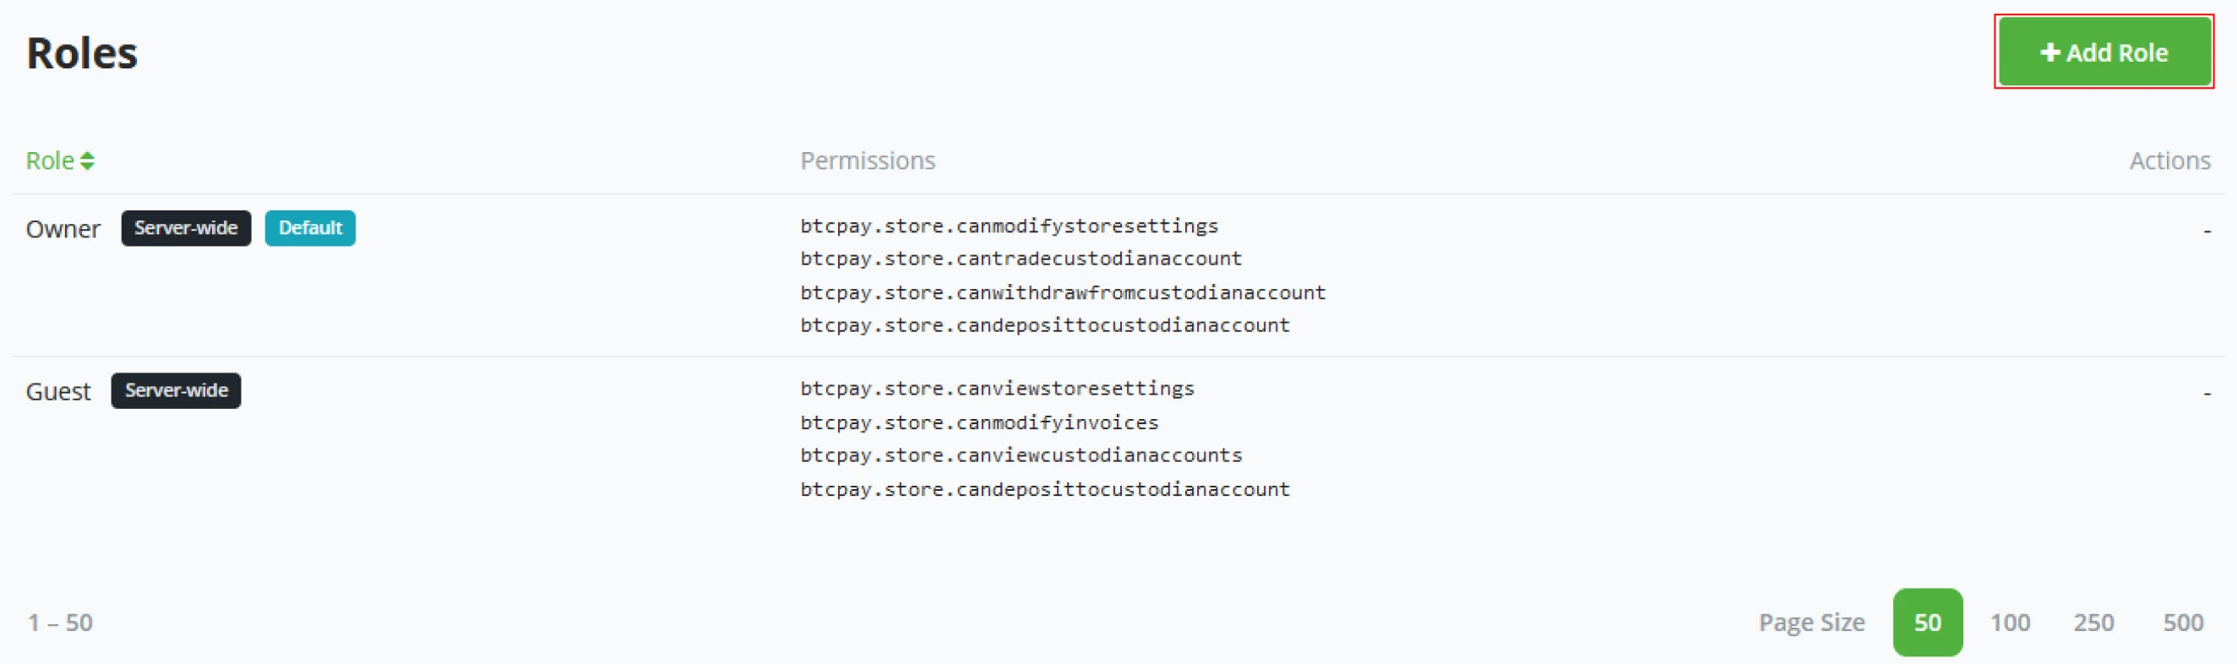Switch page size to 500
Viewport: 2237px width, 664px height.
(x=2182, y=623)
